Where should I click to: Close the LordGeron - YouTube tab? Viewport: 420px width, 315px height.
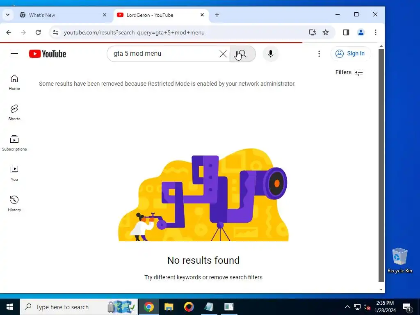click(202, 15)
